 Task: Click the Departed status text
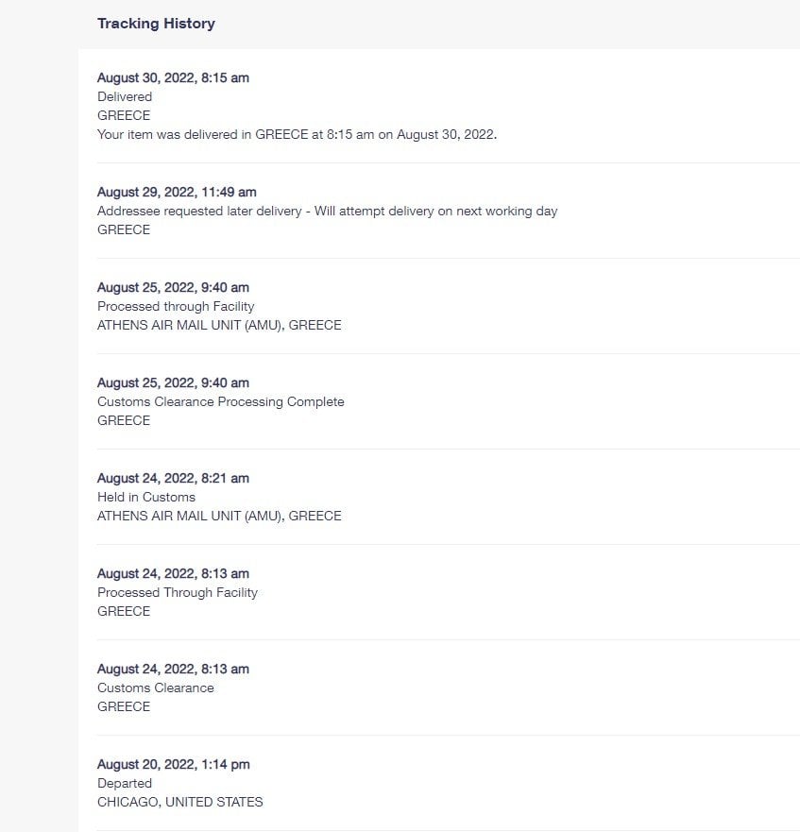click(x=125, y=783)
